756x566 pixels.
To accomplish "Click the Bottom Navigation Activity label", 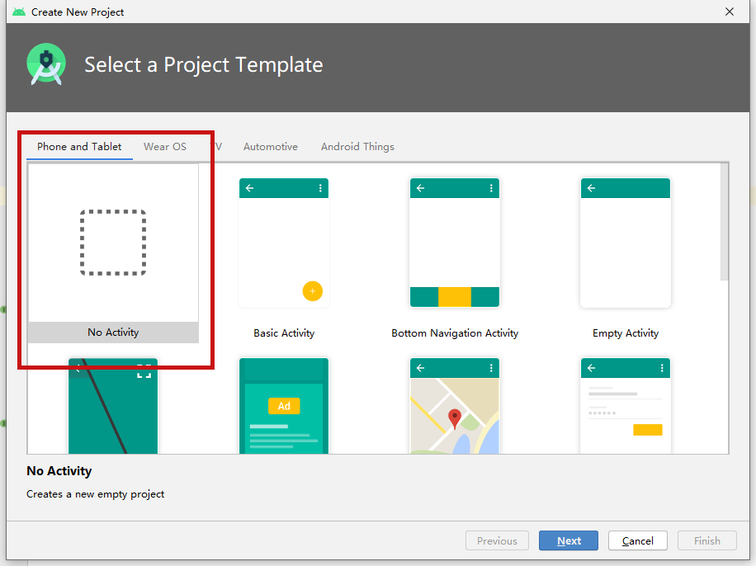I will (455, 333).
